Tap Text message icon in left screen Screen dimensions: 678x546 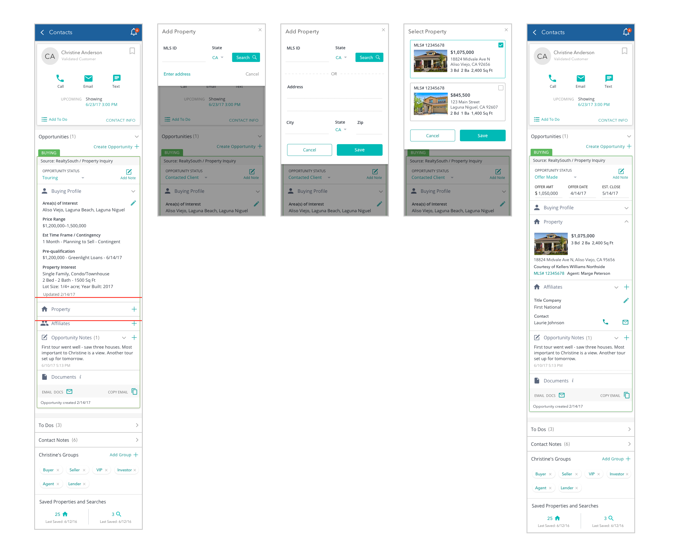[116, 78]
